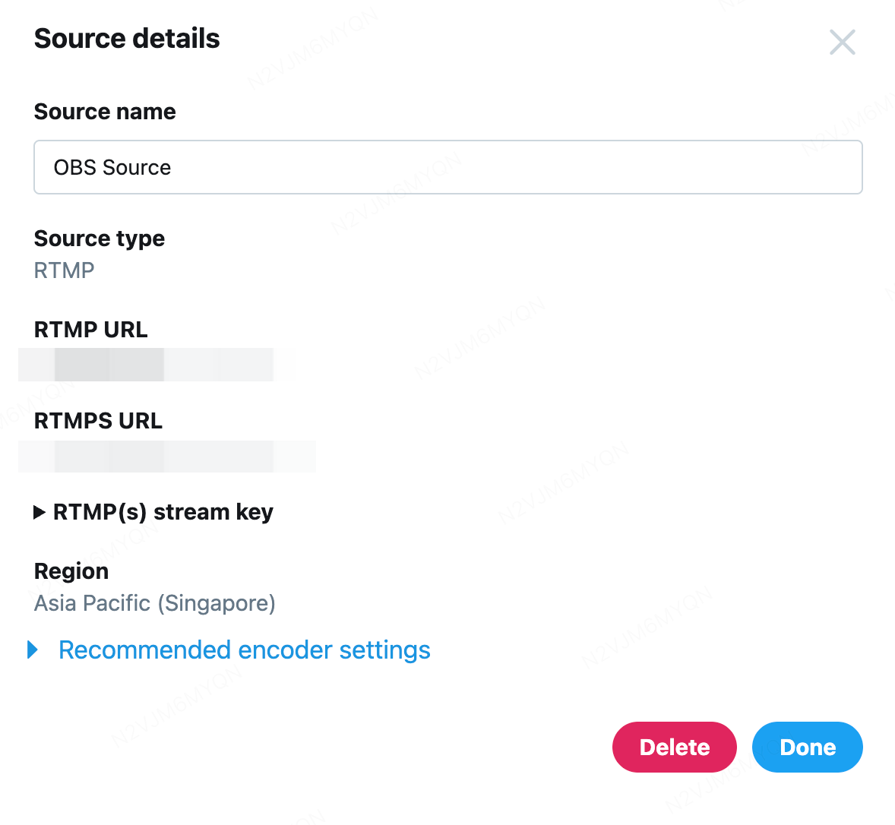
Task: Confirm with the blue Done button
Action: tap(807, 748)
